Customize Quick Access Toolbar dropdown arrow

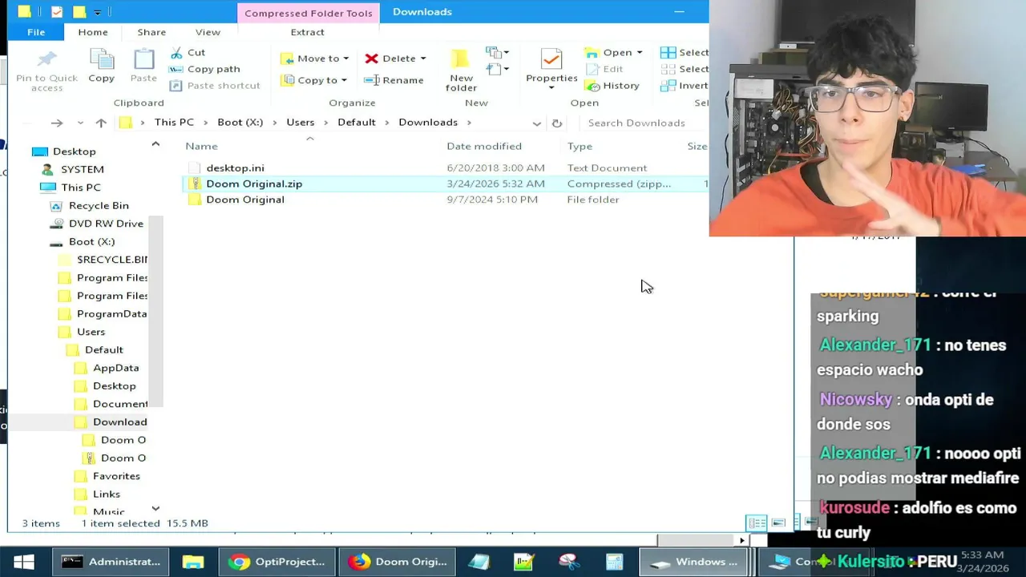pos(97,12)
